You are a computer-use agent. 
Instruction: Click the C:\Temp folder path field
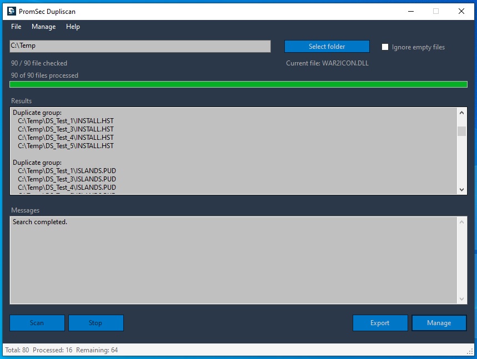[140, 46]
